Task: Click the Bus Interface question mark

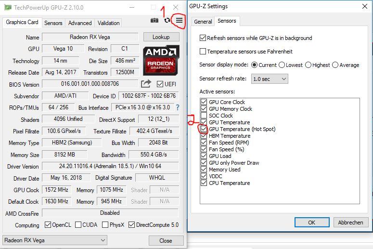Action: point(178,107)
